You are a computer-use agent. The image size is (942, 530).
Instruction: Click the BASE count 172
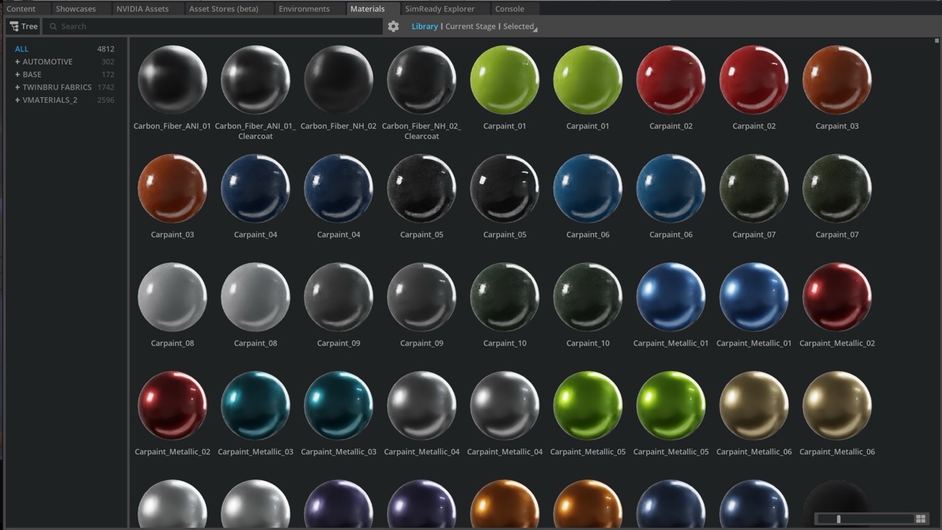point(108,74)
